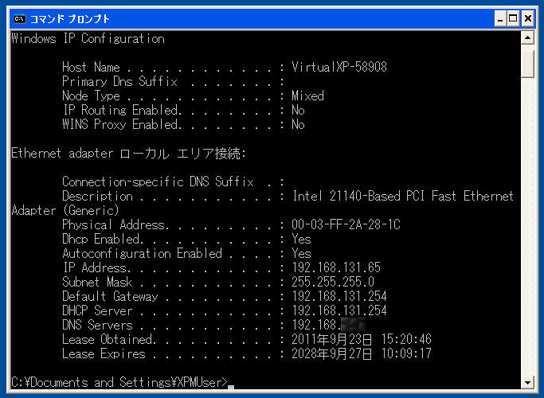Click the blurred DNS Servers address
This screenshot has height=398, width=544.
point(353,325)
